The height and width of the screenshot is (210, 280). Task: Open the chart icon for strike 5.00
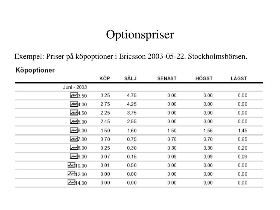click(74, 121)
